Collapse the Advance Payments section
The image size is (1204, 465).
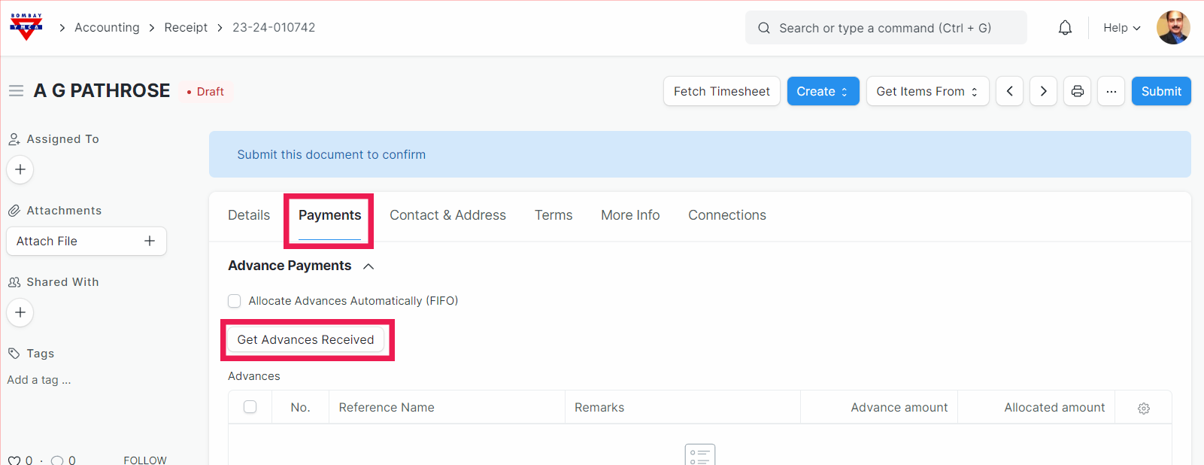click(x=368, y=266)
